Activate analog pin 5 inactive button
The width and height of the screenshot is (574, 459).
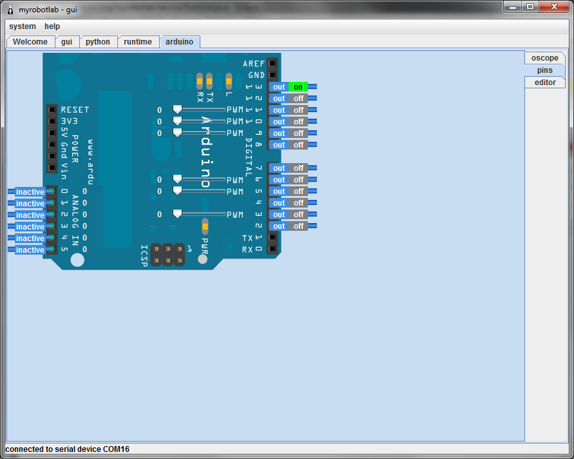(x=30, y=250)
